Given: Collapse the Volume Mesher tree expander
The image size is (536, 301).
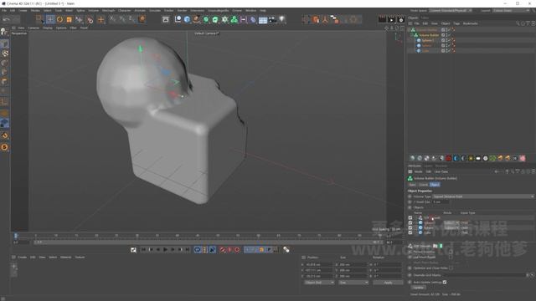Looking at the screenshot, I should point(409,30).
